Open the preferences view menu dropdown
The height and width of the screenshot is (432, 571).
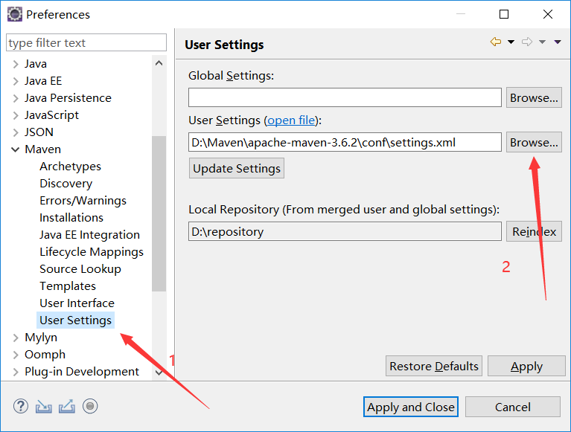click(558, 42)
